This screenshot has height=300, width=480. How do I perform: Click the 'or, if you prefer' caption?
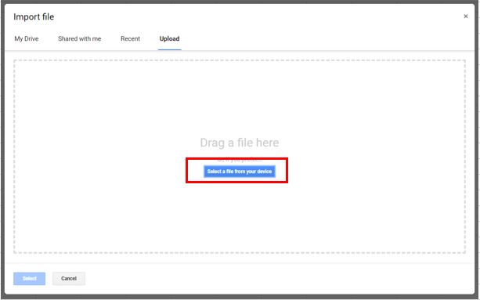tap(240, 160)
